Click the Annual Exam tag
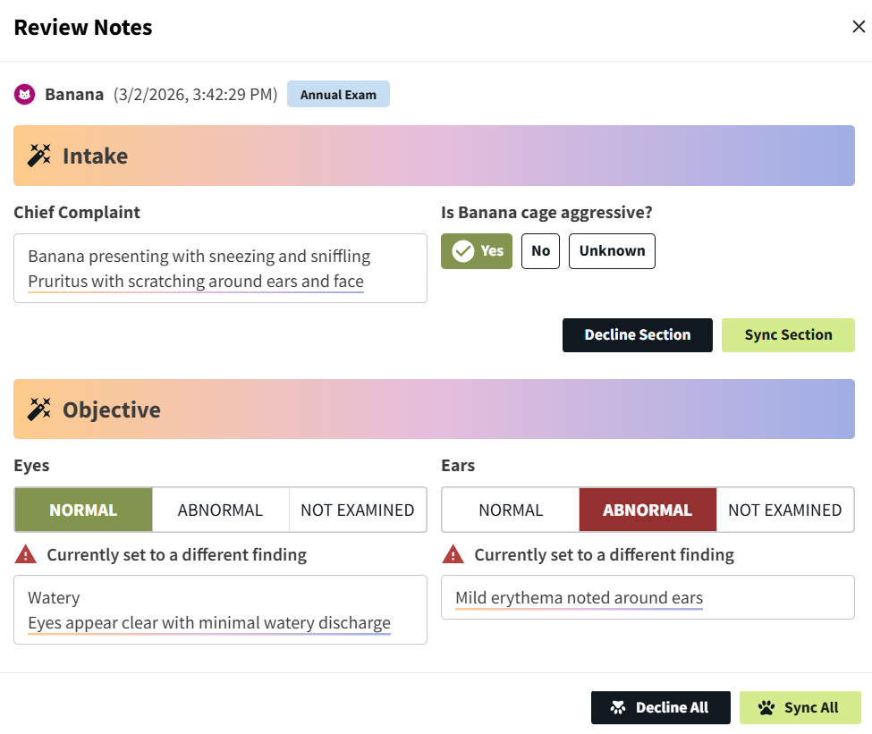This screenshot has height=734, width=872. click(x=338, y=95)
